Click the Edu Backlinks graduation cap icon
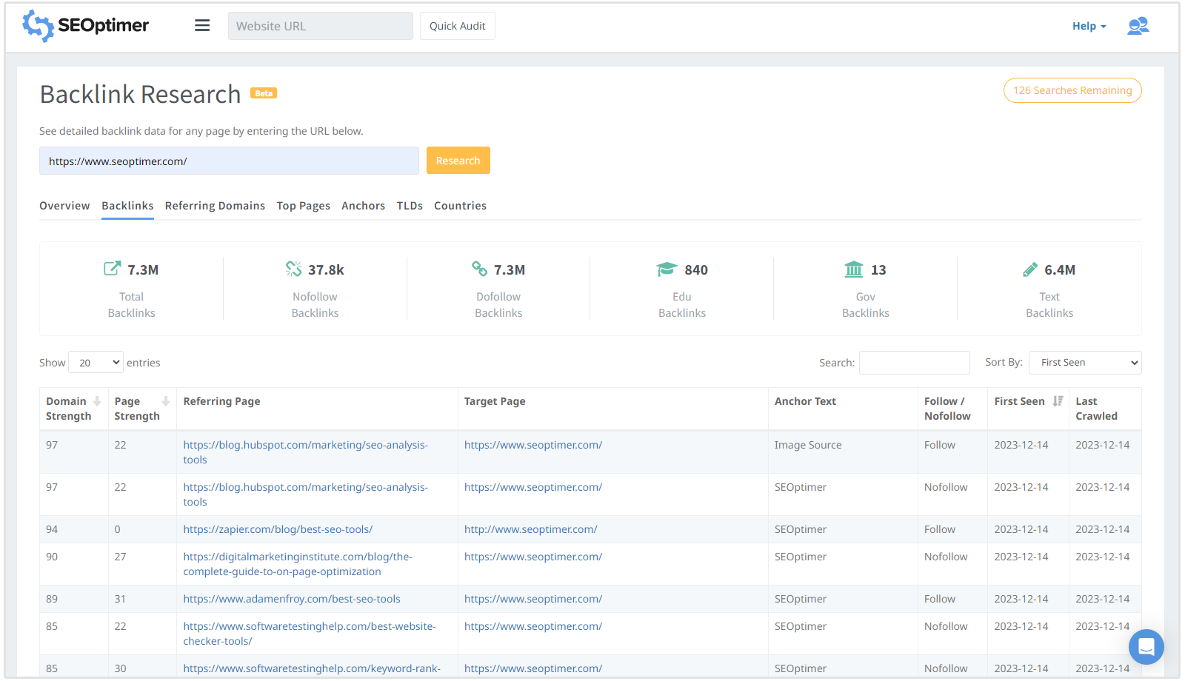This screenshot has height=681, width=1185. [667, 269]
